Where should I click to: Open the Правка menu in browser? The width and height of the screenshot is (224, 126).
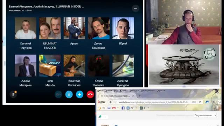(108, 91)
